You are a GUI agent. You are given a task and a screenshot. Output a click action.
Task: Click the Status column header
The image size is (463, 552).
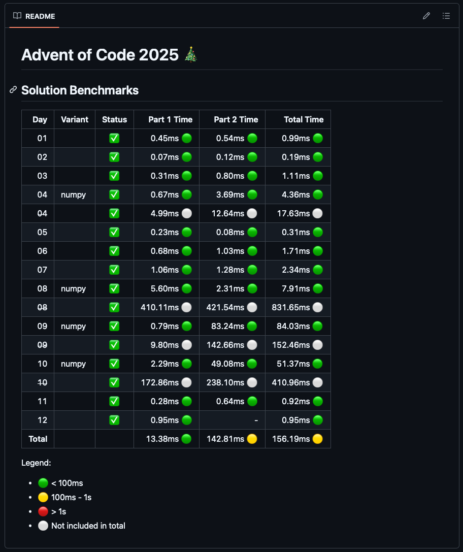click(114, 120)
